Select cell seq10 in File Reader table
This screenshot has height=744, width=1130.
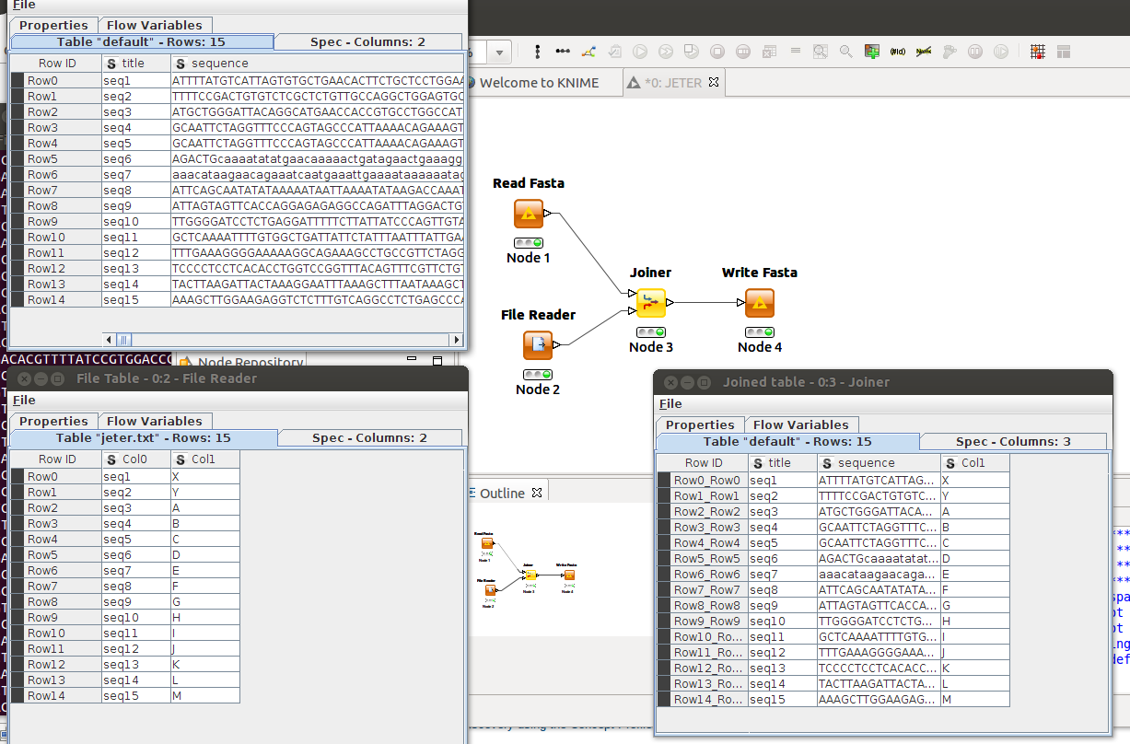tap(136, 618)
